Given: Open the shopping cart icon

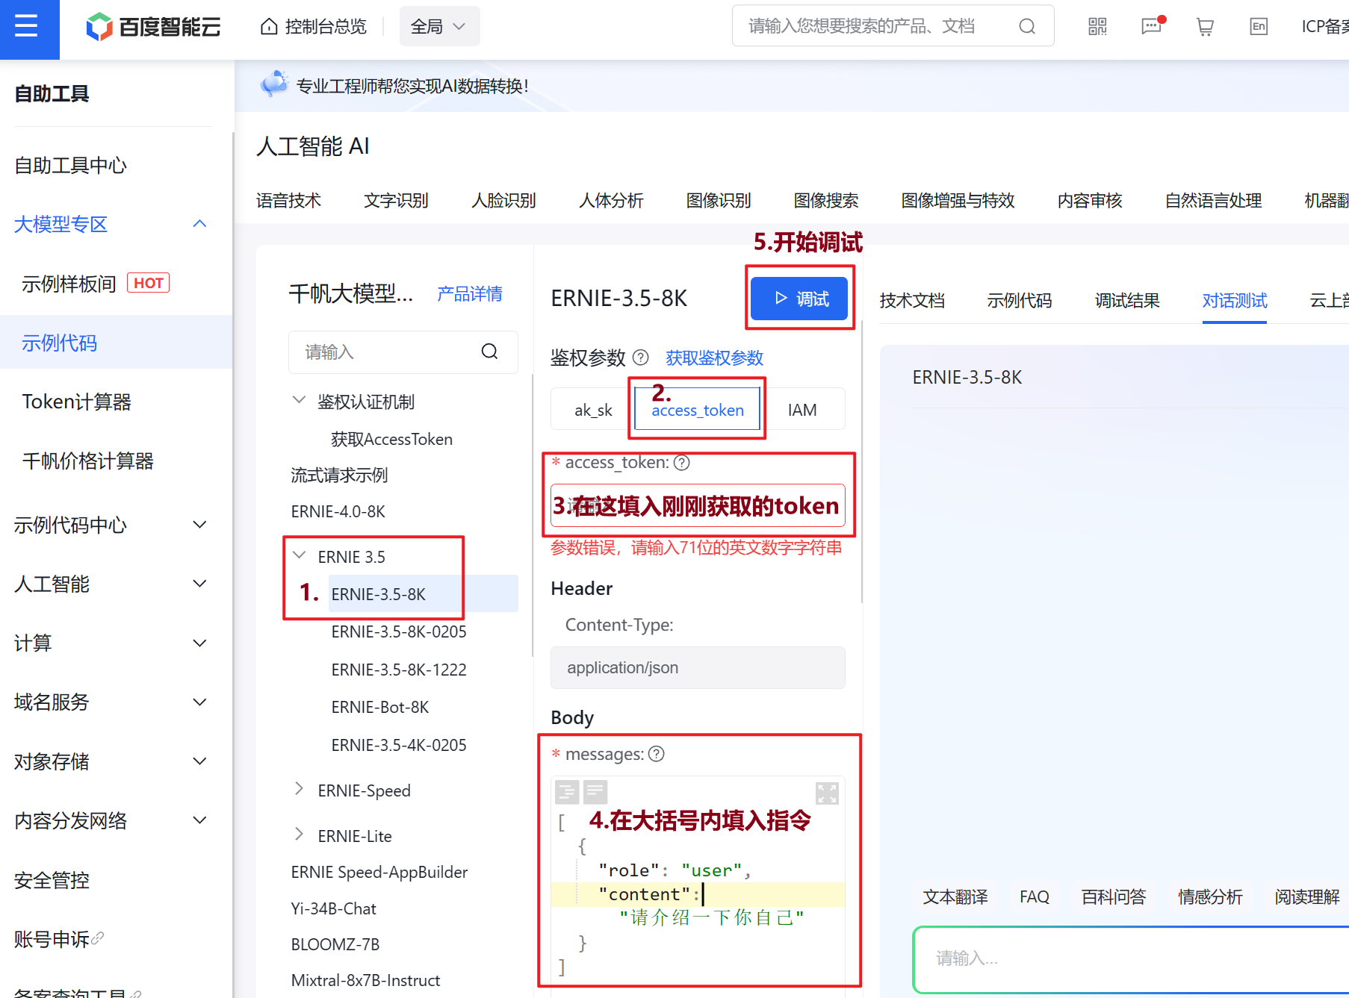Looking at the screenshot, I should 1205,27.
